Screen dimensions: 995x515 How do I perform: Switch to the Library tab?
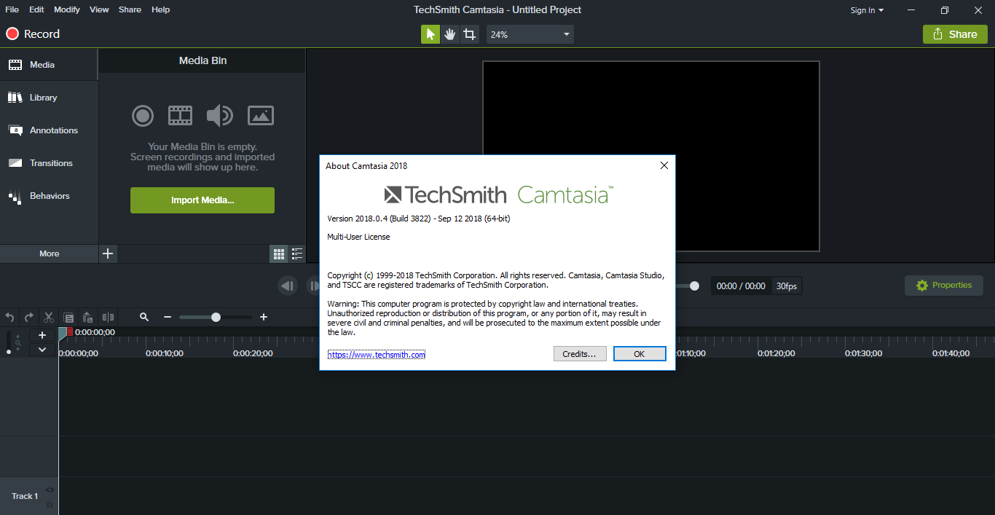pyautogui.click(x=49, y=98)
